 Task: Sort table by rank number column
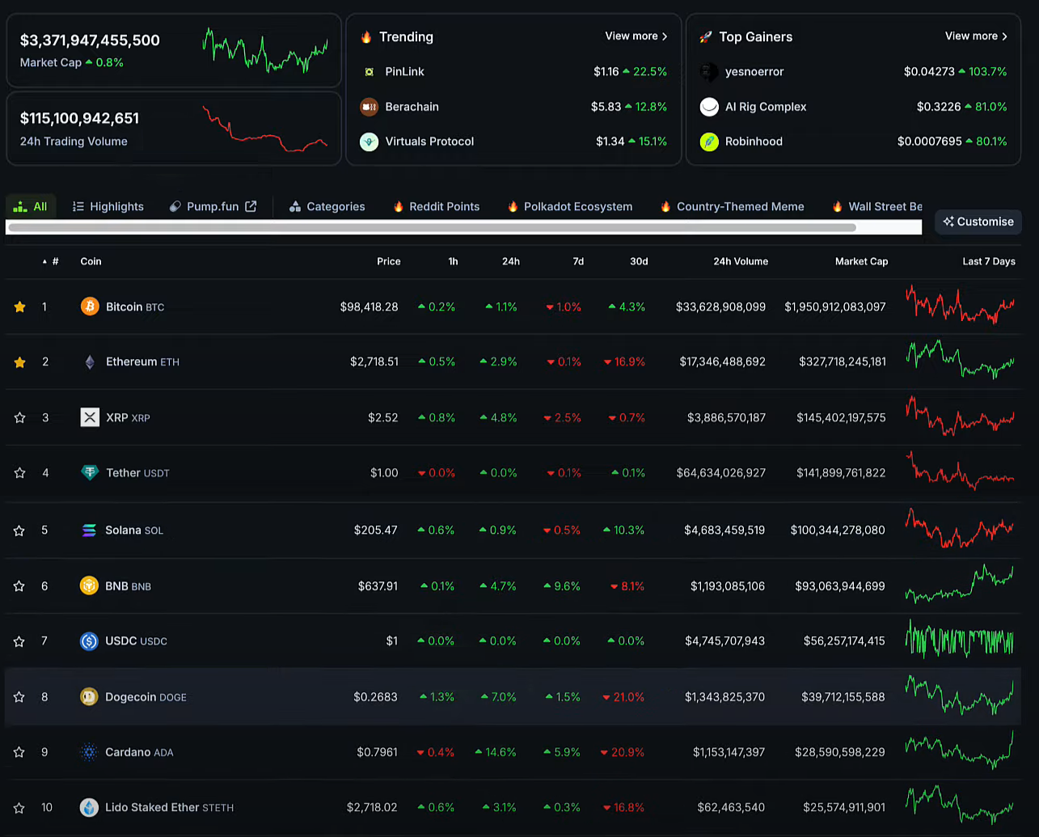[x=52, y=261]
